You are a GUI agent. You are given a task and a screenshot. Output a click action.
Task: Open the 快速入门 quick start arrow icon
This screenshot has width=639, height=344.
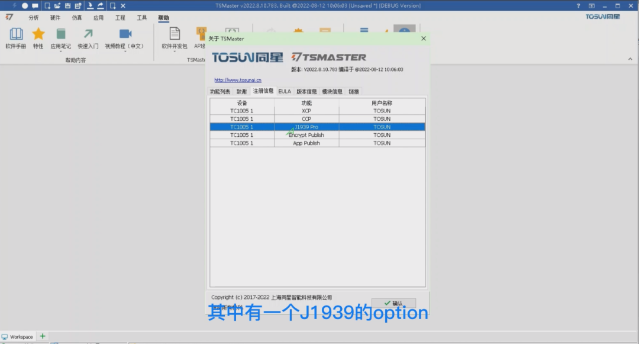click(x=88, y=34)
